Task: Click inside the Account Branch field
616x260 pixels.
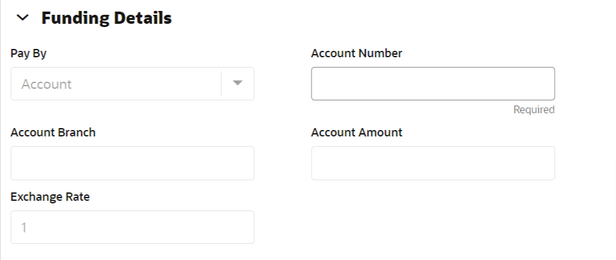Action: coord(132,163)
